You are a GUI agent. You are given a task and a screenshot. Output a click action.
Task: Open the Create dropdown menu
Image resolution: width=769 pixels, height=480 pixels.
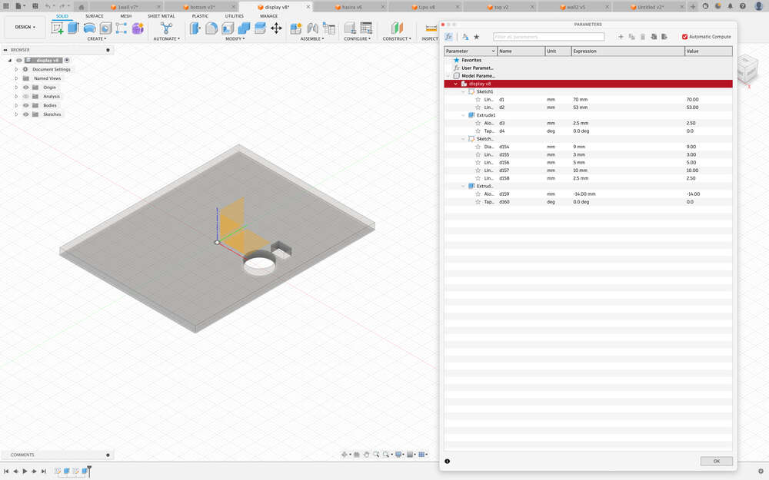click(97, 38)
